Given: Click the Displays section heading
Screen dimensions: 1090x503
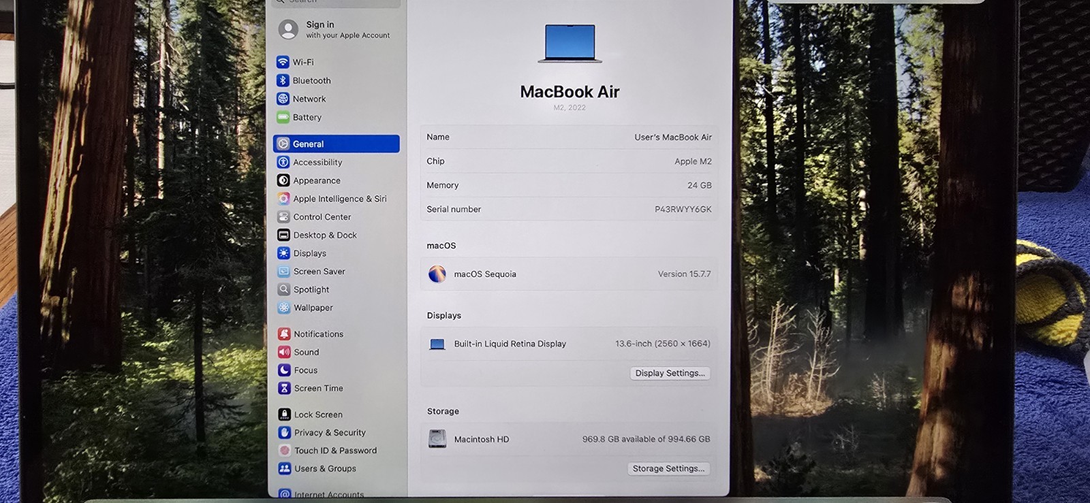Looking at the screenshot, I should tap(443, 315).
